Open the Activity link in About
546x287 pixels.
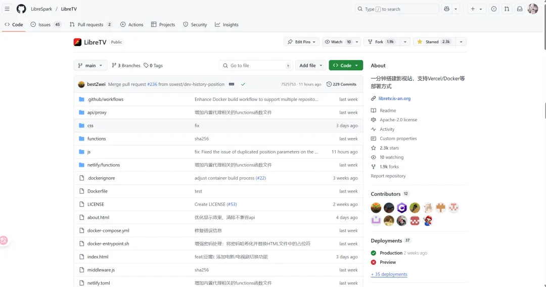pos(387,129)
